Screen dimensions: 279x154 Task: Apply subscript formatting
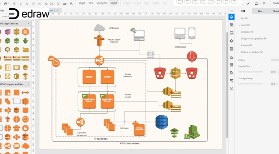point(46,4)
